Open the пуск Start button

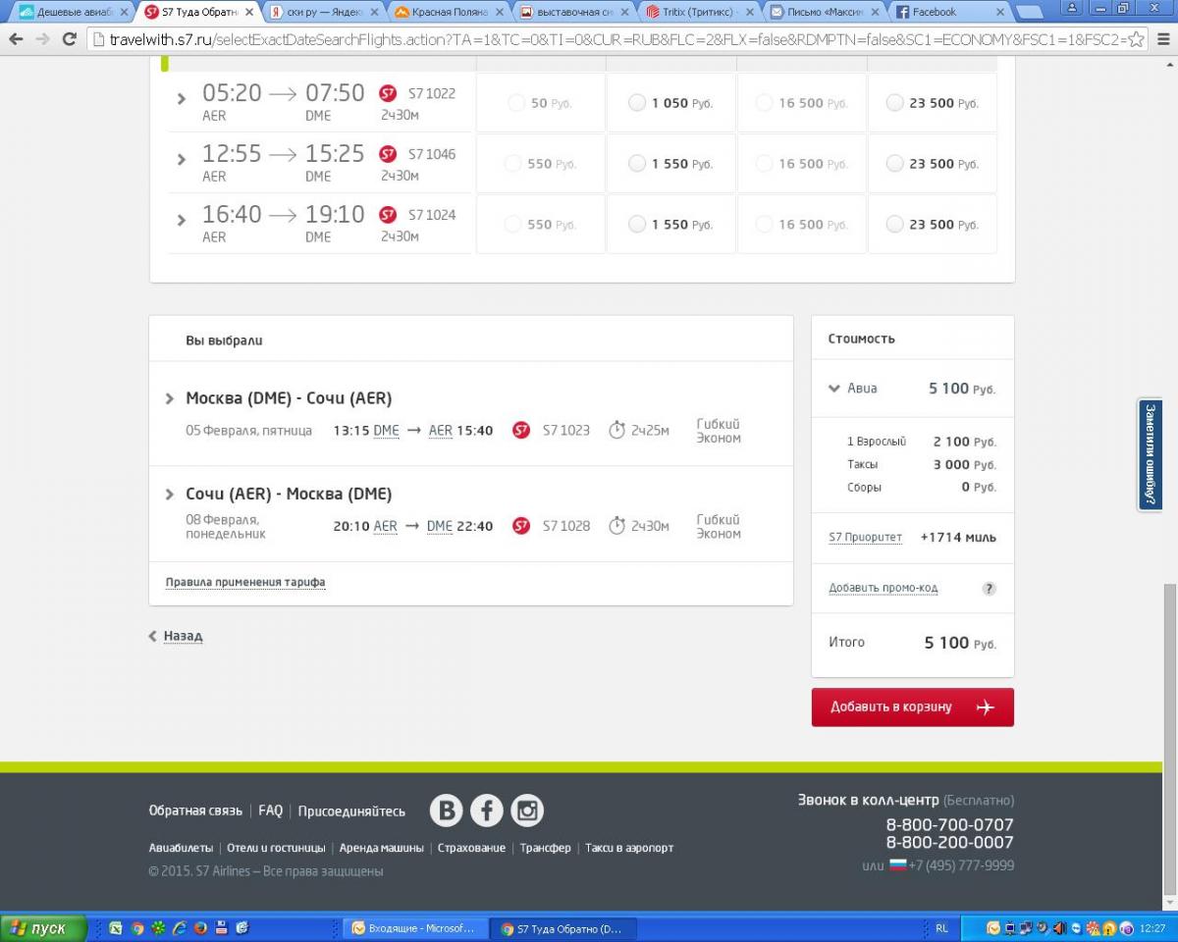(x=43, y=928)
